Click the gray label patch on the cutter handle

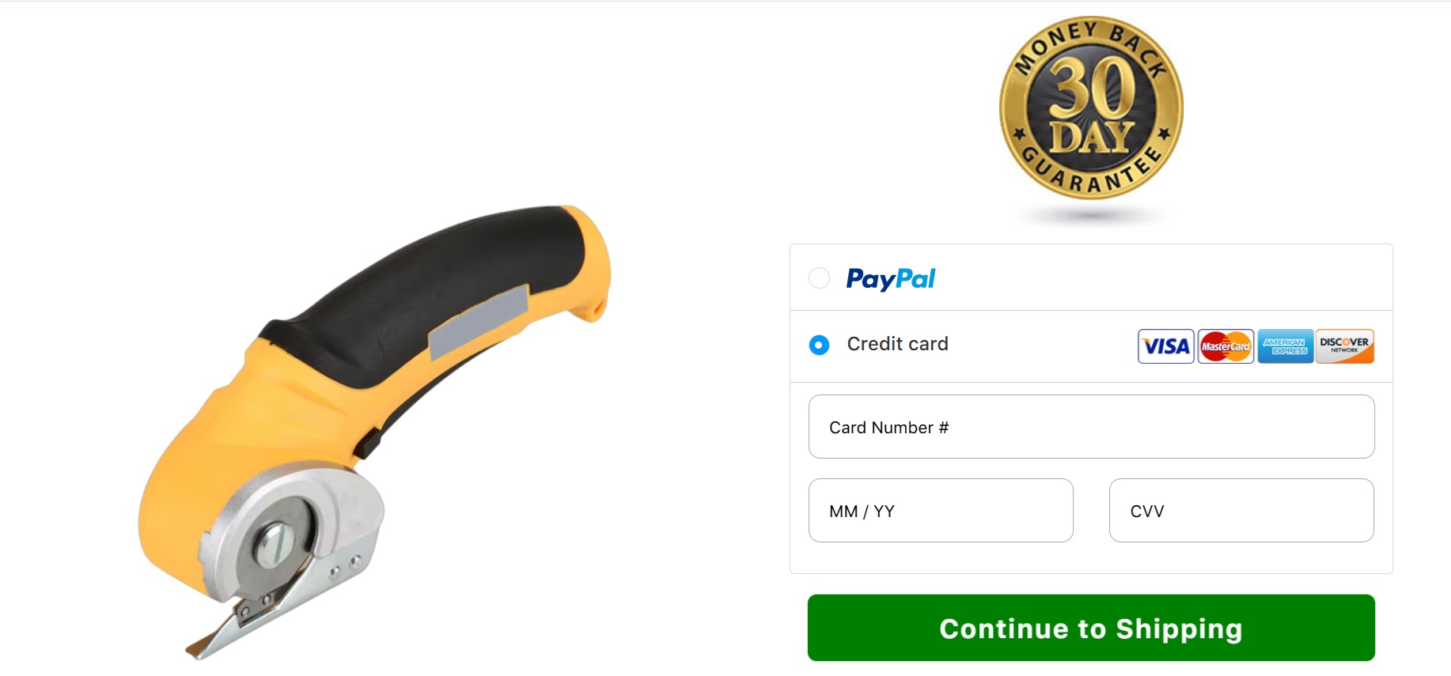479,323
